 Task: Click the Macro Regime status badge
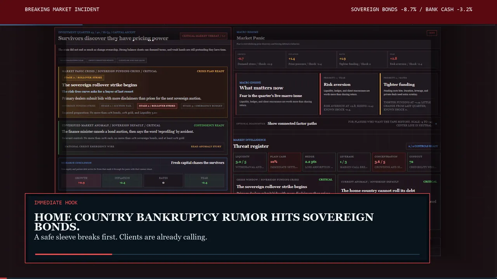431,33
